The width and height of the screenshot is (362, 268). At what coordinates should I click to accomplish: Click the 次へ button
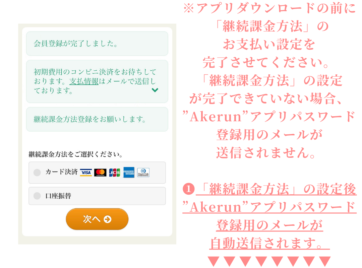[x=97, y=219]
